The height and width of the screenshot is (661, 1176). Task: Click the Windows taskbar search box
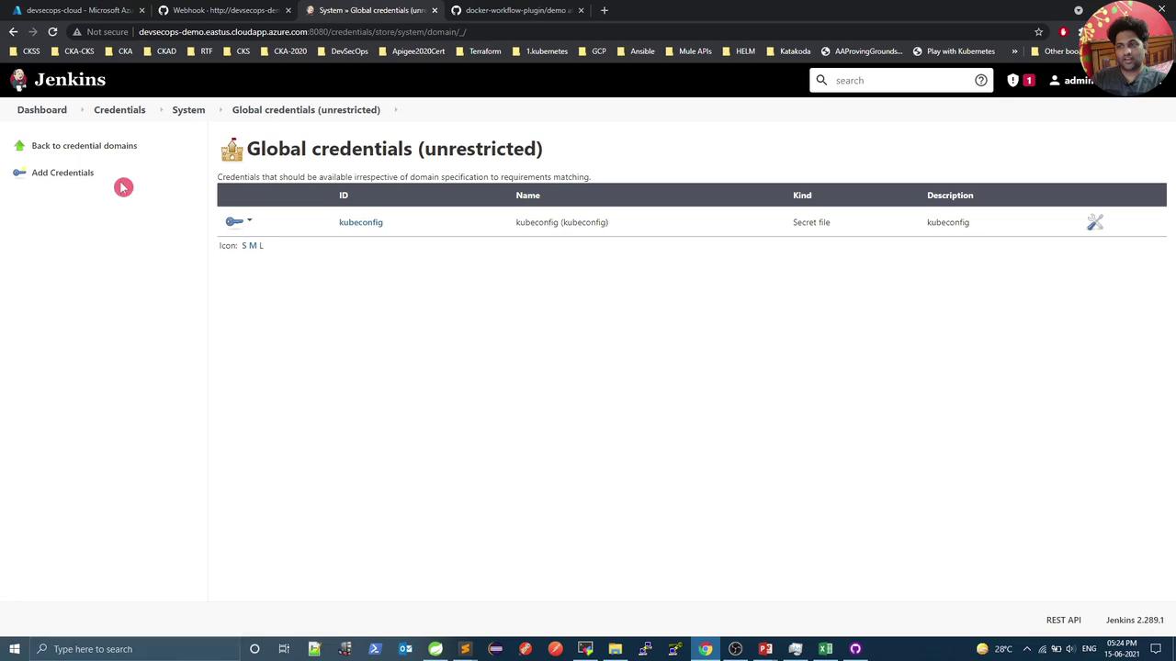(134, 649)
